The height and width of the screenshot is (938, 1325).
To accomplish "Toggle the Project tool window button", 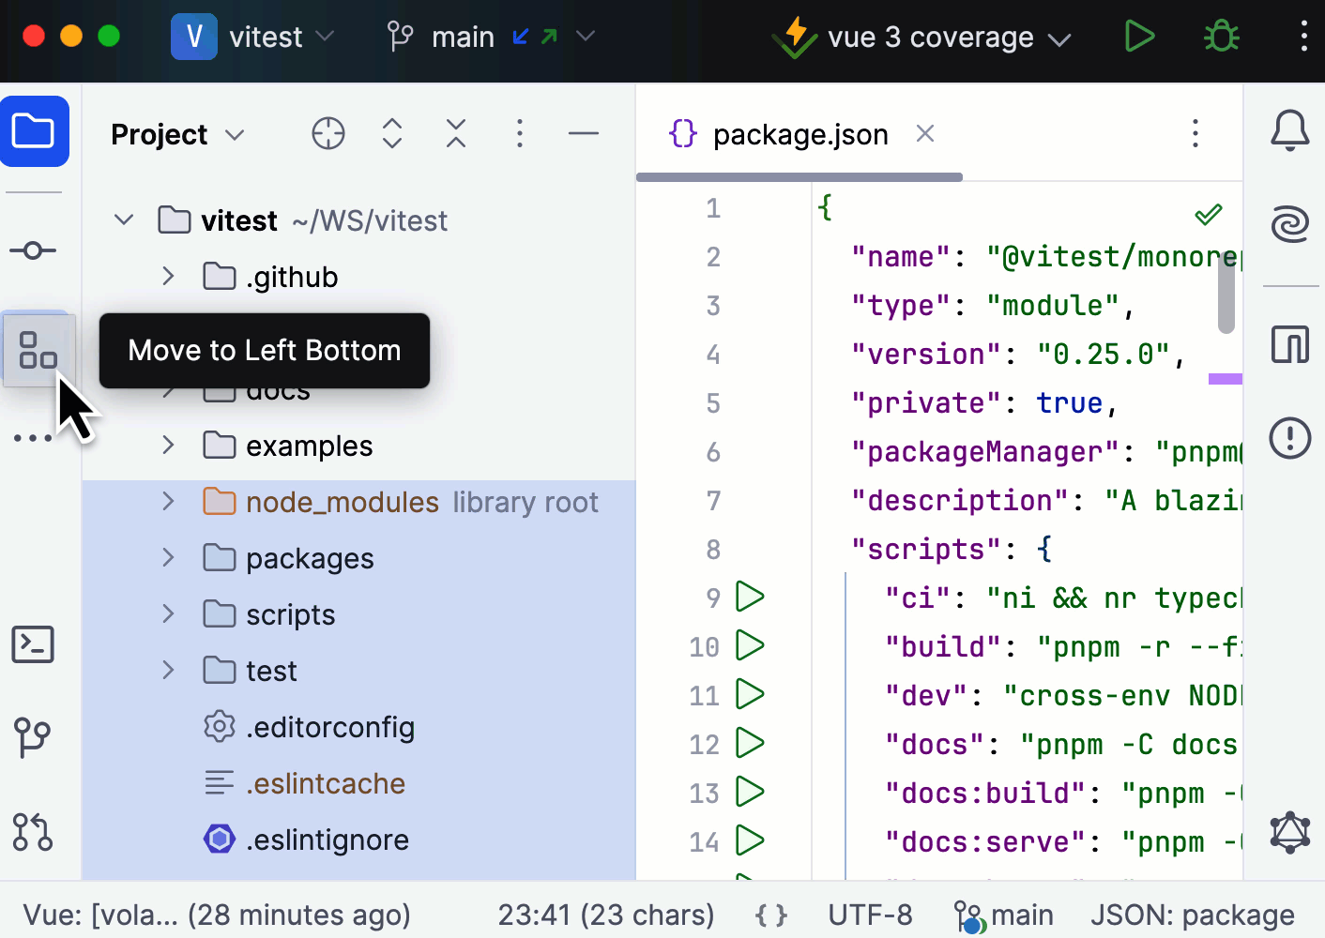I will point(35,131).
